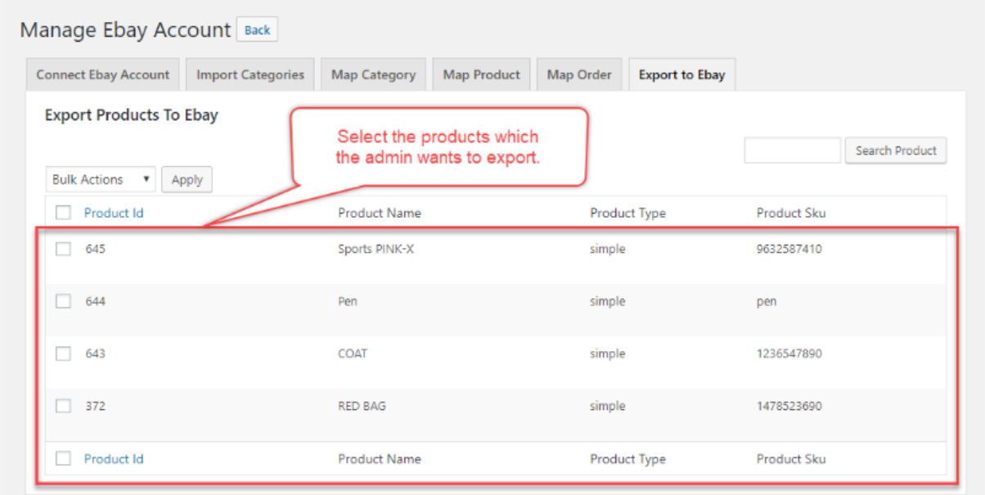Click the SKU value pen
The image size is (985, 495).
click(767, 302)
